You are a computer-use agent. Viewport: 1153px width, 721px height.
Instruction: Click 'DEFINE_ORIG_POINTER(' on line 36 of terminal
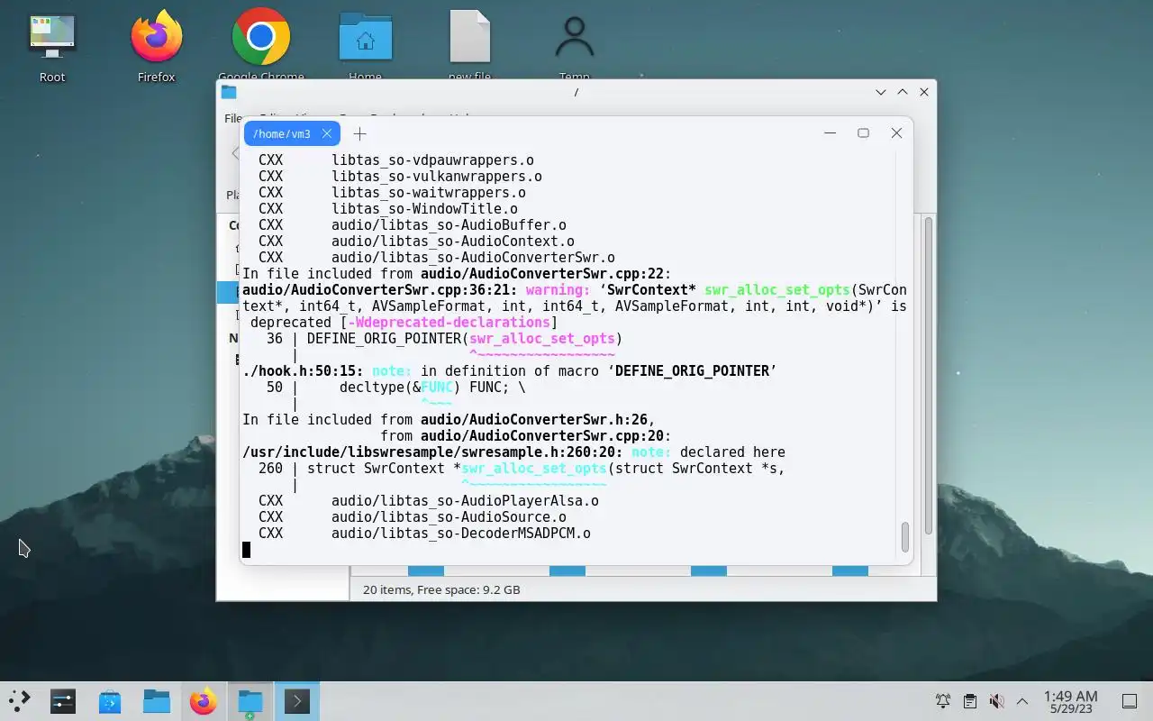(387, 339)
